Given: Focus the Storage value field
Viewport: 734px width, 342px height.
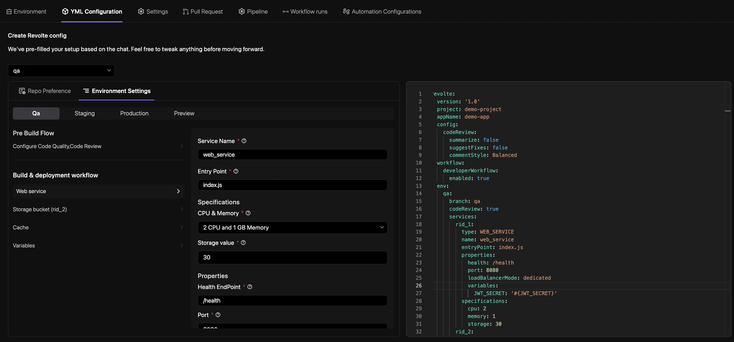Looking at the screenshot, I should tap(292, 258).
